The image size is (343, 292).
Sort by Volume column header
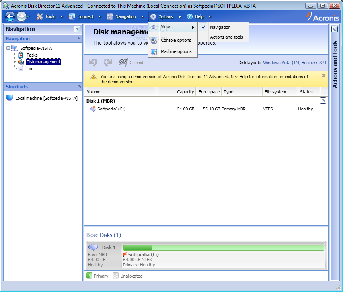pos(120,92)
